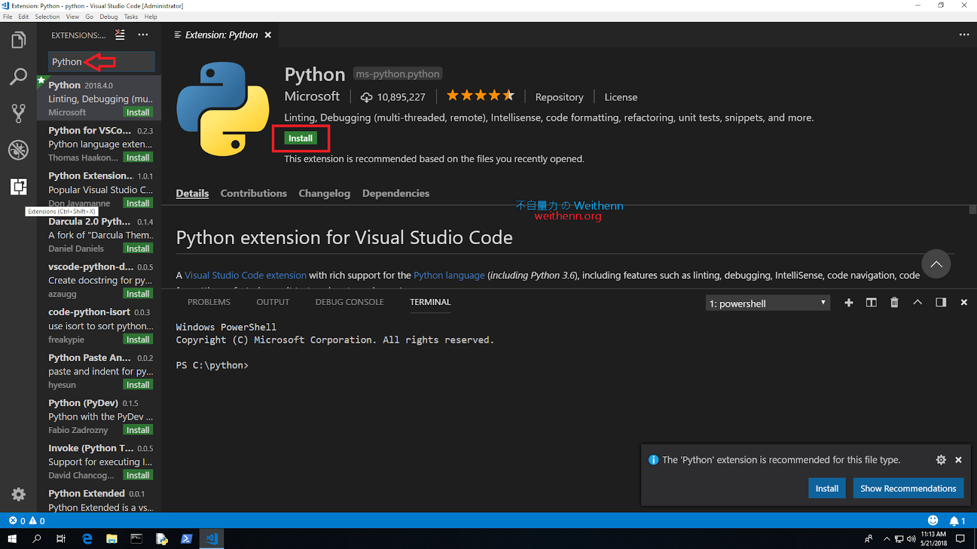Split the terminal

[x=871, y=303]
